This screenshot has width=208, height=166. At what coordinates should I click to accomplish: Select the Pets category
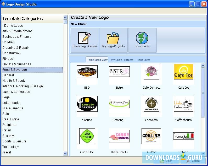(32, 114)
